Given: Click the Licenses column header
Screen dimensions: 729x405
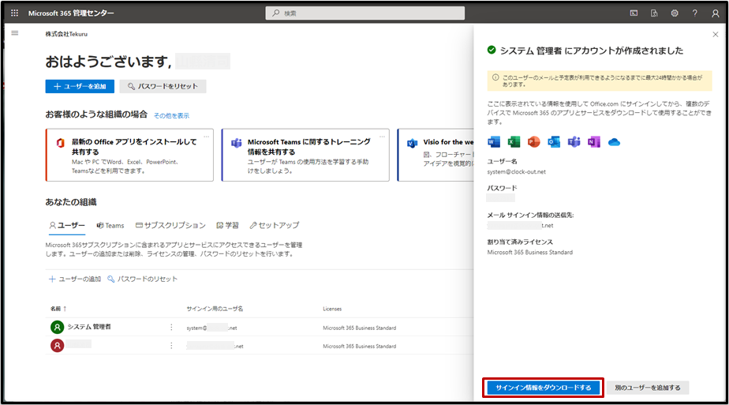Looking at the screenshot, I should point(332,309).
